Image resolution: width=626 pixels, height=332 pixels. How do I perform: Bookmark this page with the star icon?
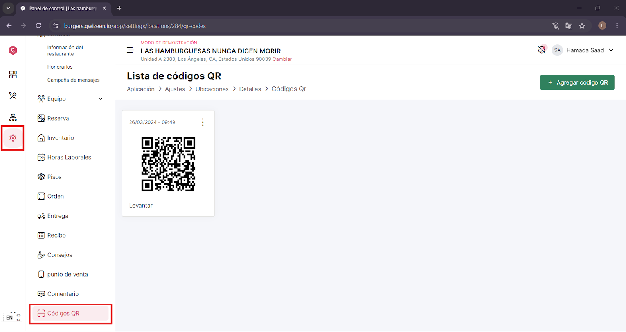coord(582,26)
